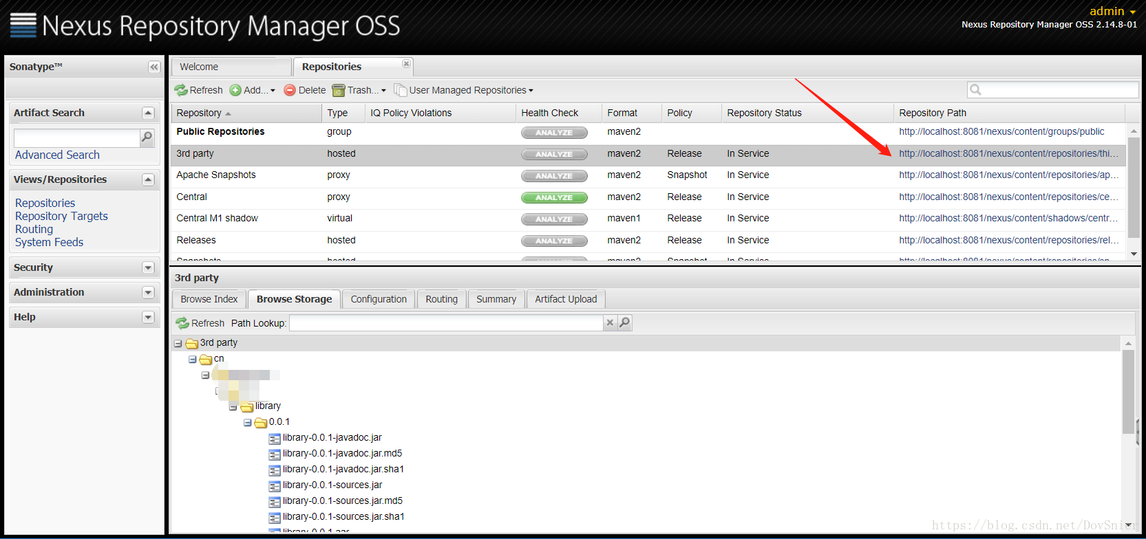The image size is (1146, 539).
Task: Open the Summary tab
Action: (496, 299)
